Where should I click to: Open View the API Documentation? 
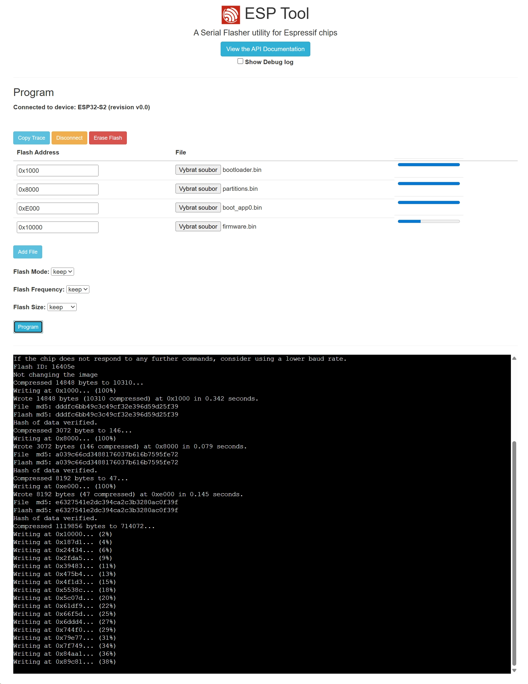click(265, 49)
